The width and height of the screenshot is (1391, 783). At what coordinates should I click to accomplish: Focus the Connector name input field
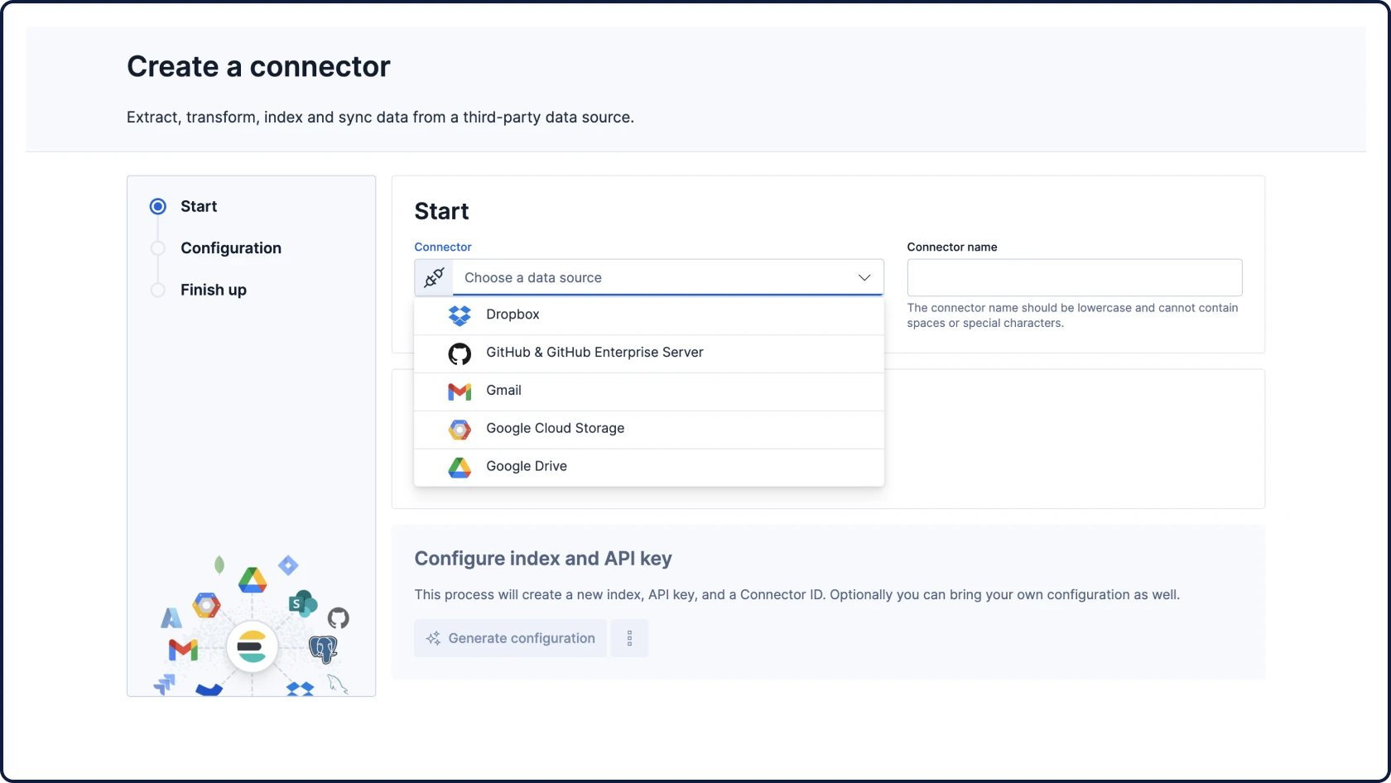[1075, 277]
